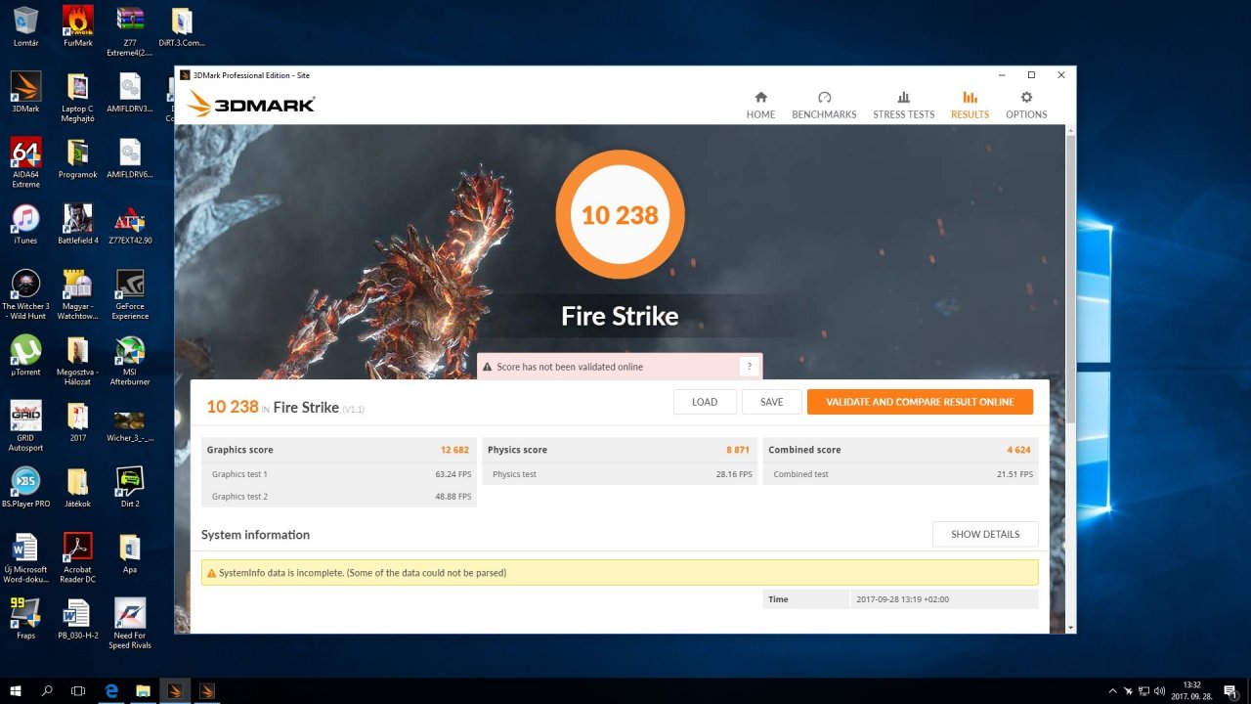Open the HOME tab in 3DMark

760,106
